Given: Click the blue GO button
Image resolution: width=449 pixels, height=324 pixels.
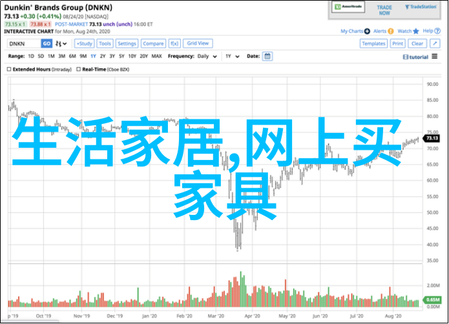Looking at the screenshot, I should (47, 44).
